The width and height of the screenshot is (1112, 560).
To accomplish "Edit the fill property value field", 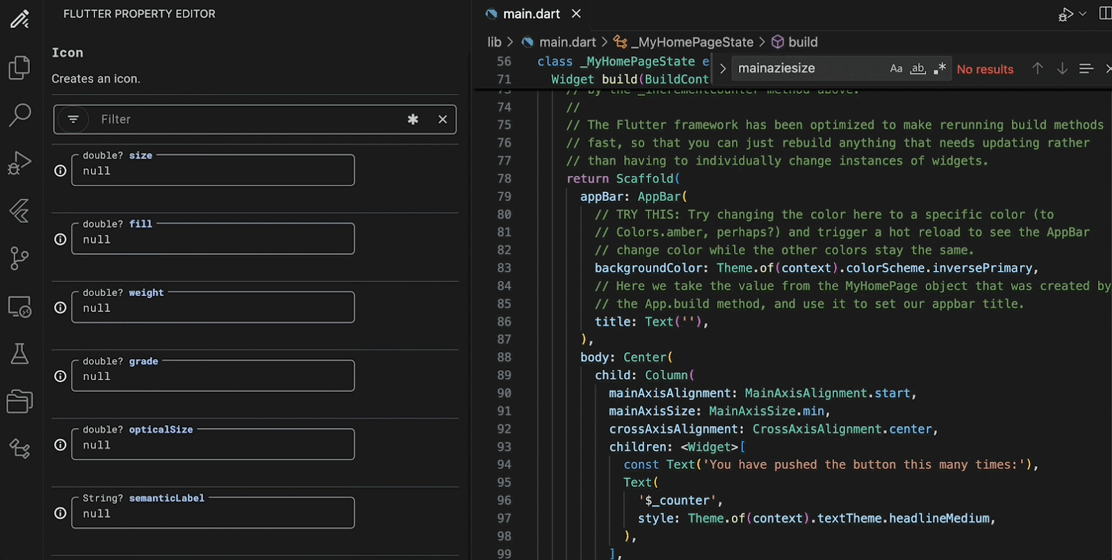I will (x=213, y=240).
